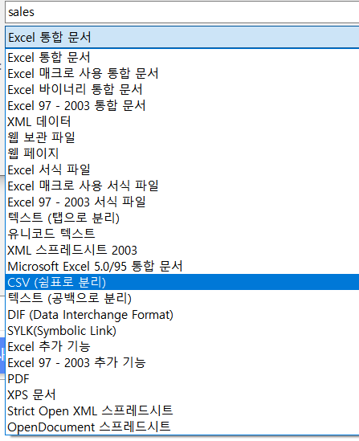Screen dimensions: 359x441
Task: Pick 'SYLK(Symbolic Link)' file type
Action: pyautogui.click(x=182, y=330)
